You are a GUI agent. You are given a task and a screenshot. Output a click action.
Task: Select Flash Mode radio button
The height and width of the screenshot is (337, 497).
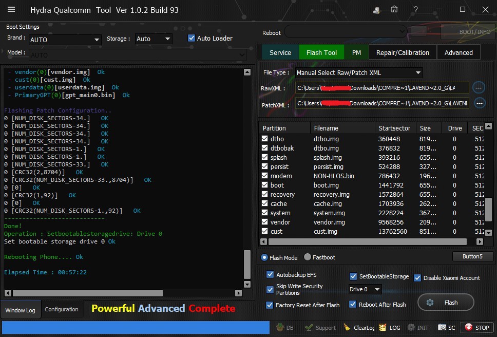click(264, 257)
